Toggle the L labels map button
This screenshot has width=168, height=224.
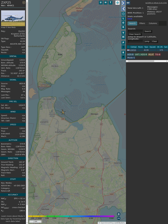pyautogui.click(x=123, y=19)
